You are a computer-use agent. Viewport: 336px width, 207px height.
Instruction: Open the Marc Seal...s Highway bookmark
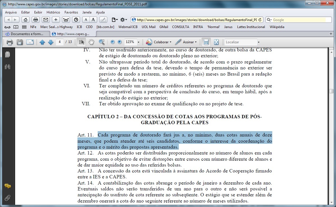(57, 27)
